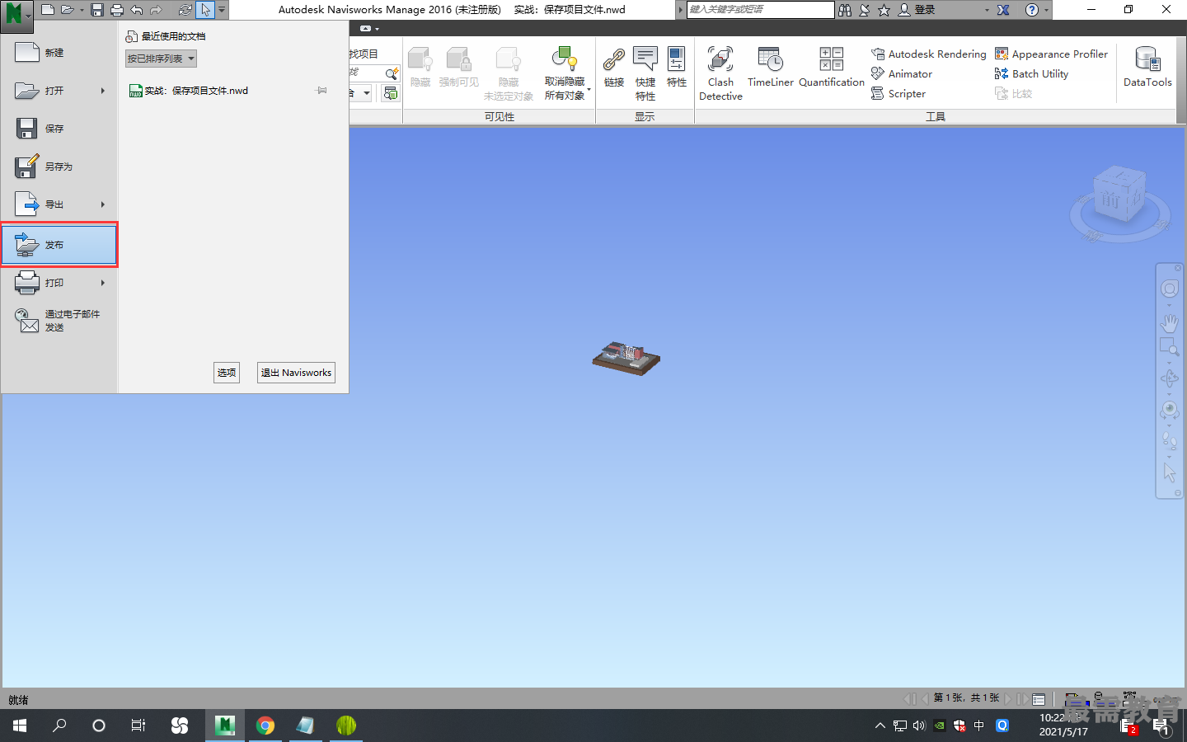
Task: Click the 退出 Navisworks button
Action: pyautogui.click(x=296, y=373)
